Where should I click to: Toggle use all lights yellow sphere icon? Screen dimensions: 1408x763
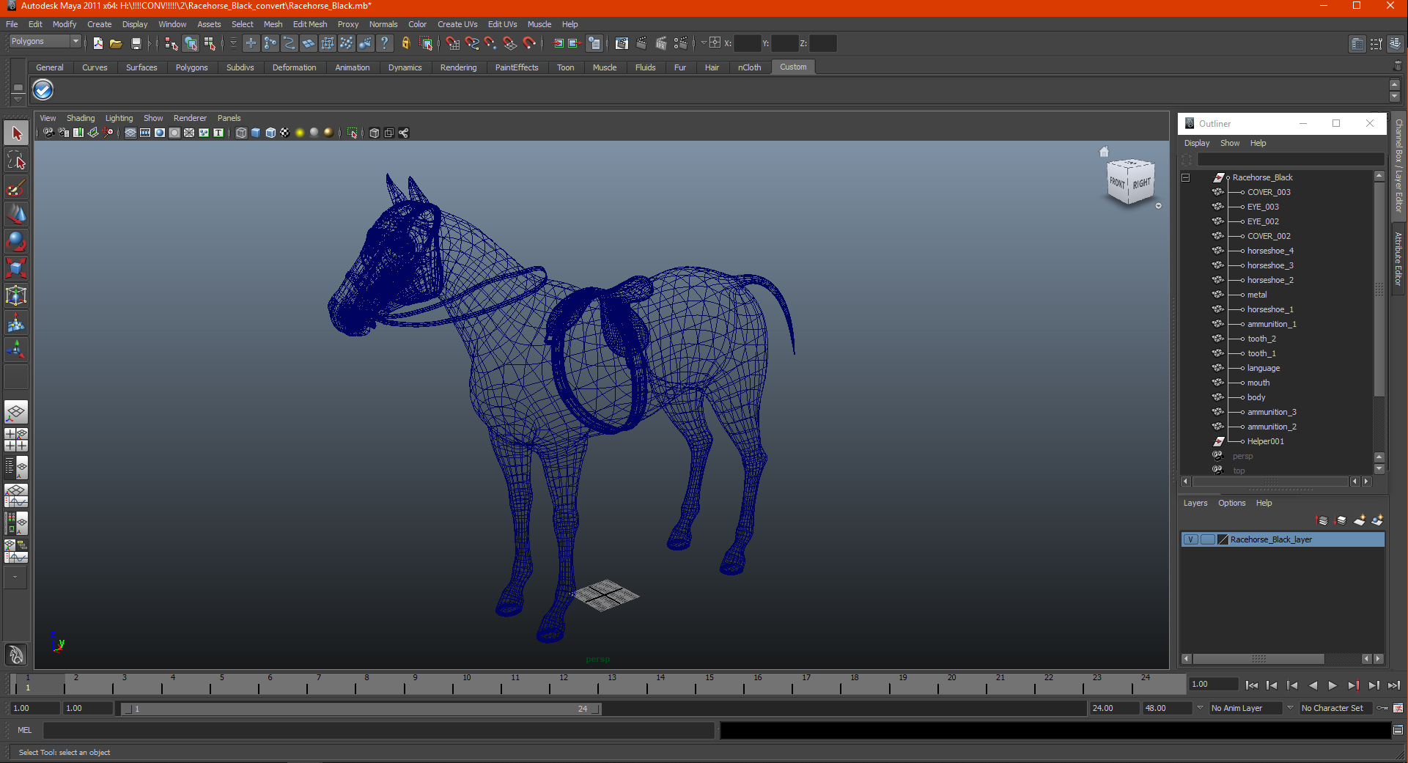coord(300,133)
